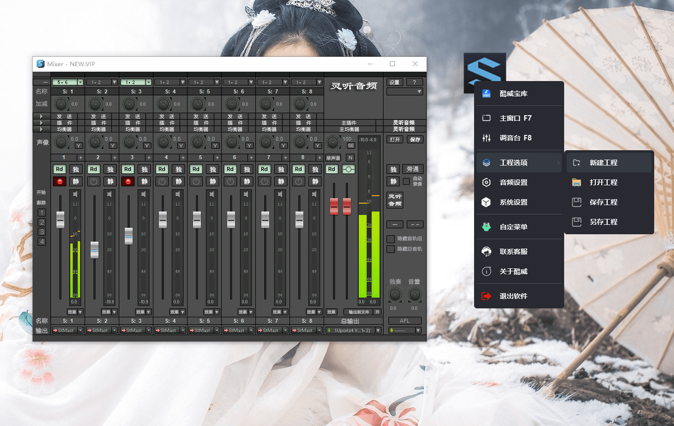Choose 调音台 F8 in the menu
674x426 pixels.
[515, 138]
